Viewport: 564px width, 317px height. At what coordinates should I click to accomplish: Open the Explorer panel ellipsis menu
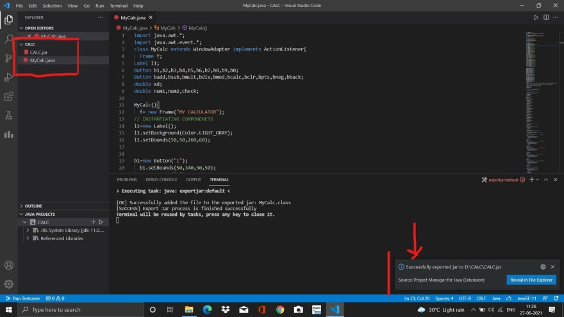(101, 17)
